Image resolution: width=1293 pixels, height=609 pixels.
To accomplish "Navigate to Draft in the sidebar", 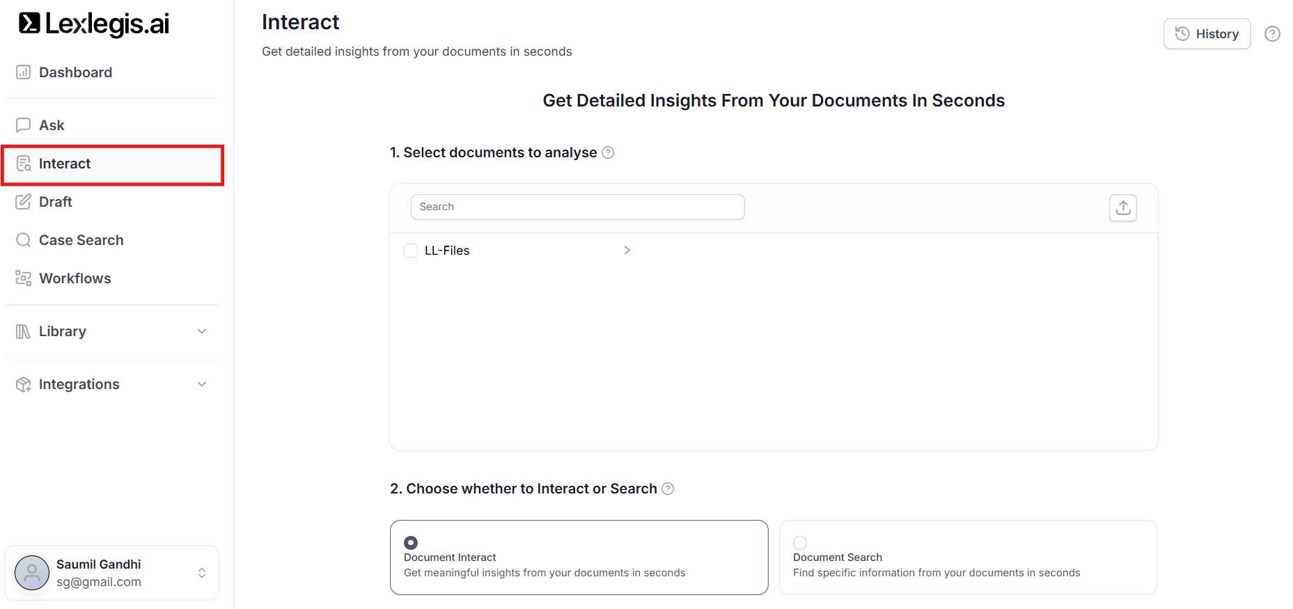I will pos(56,202).
